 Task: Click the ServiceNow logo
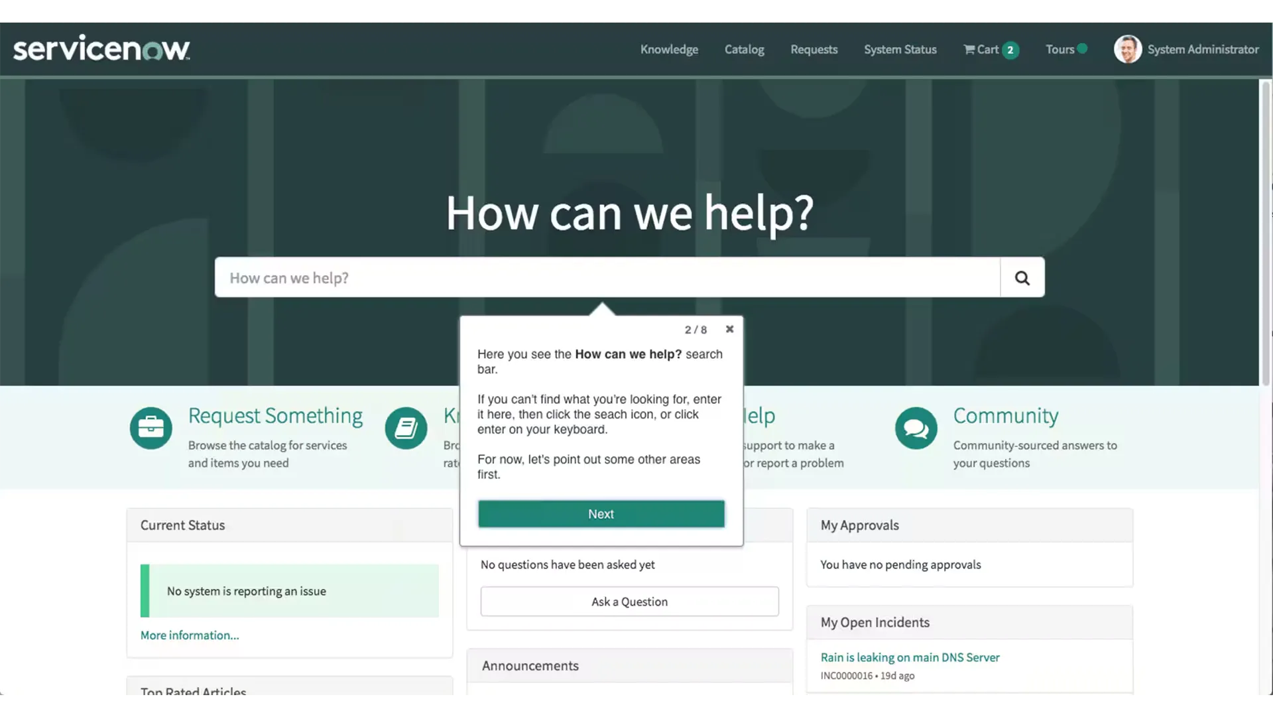click(101, 48)
